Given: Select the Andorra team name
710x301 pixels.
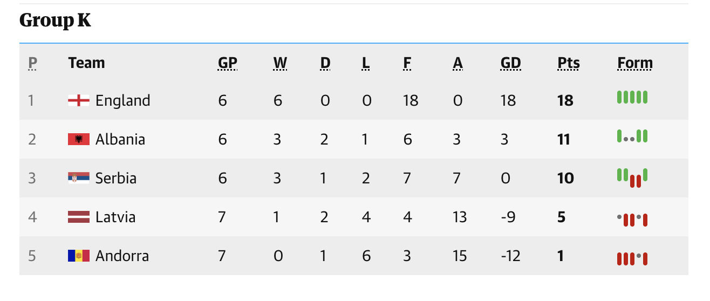Looking at the screenshot, I should 122,256.
